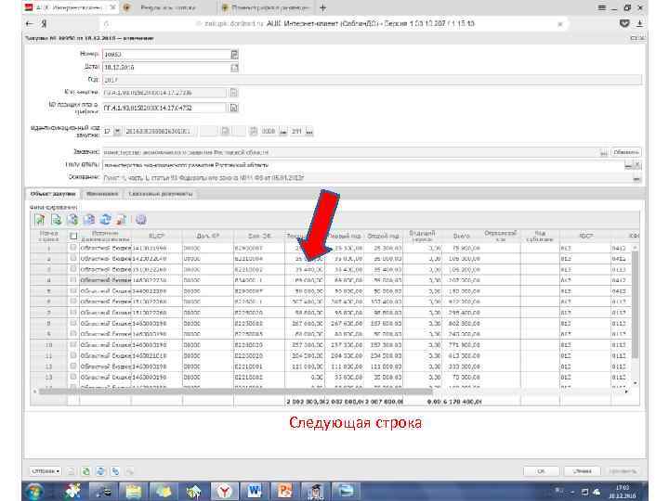
Task: Click the КЦСР column header
Action: [x=157, y=236]
